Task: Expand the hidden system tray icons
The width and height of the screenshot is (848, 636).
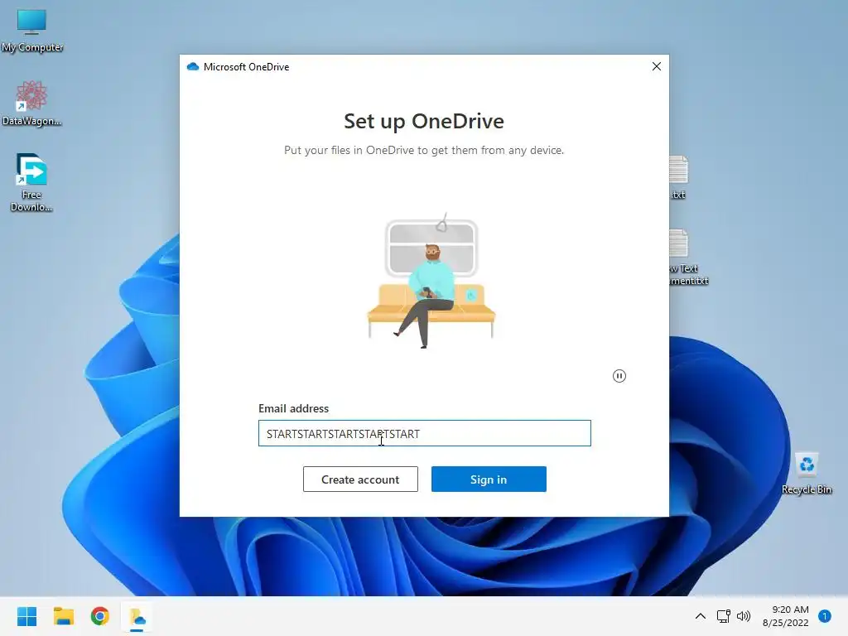Action: (701, 616)
